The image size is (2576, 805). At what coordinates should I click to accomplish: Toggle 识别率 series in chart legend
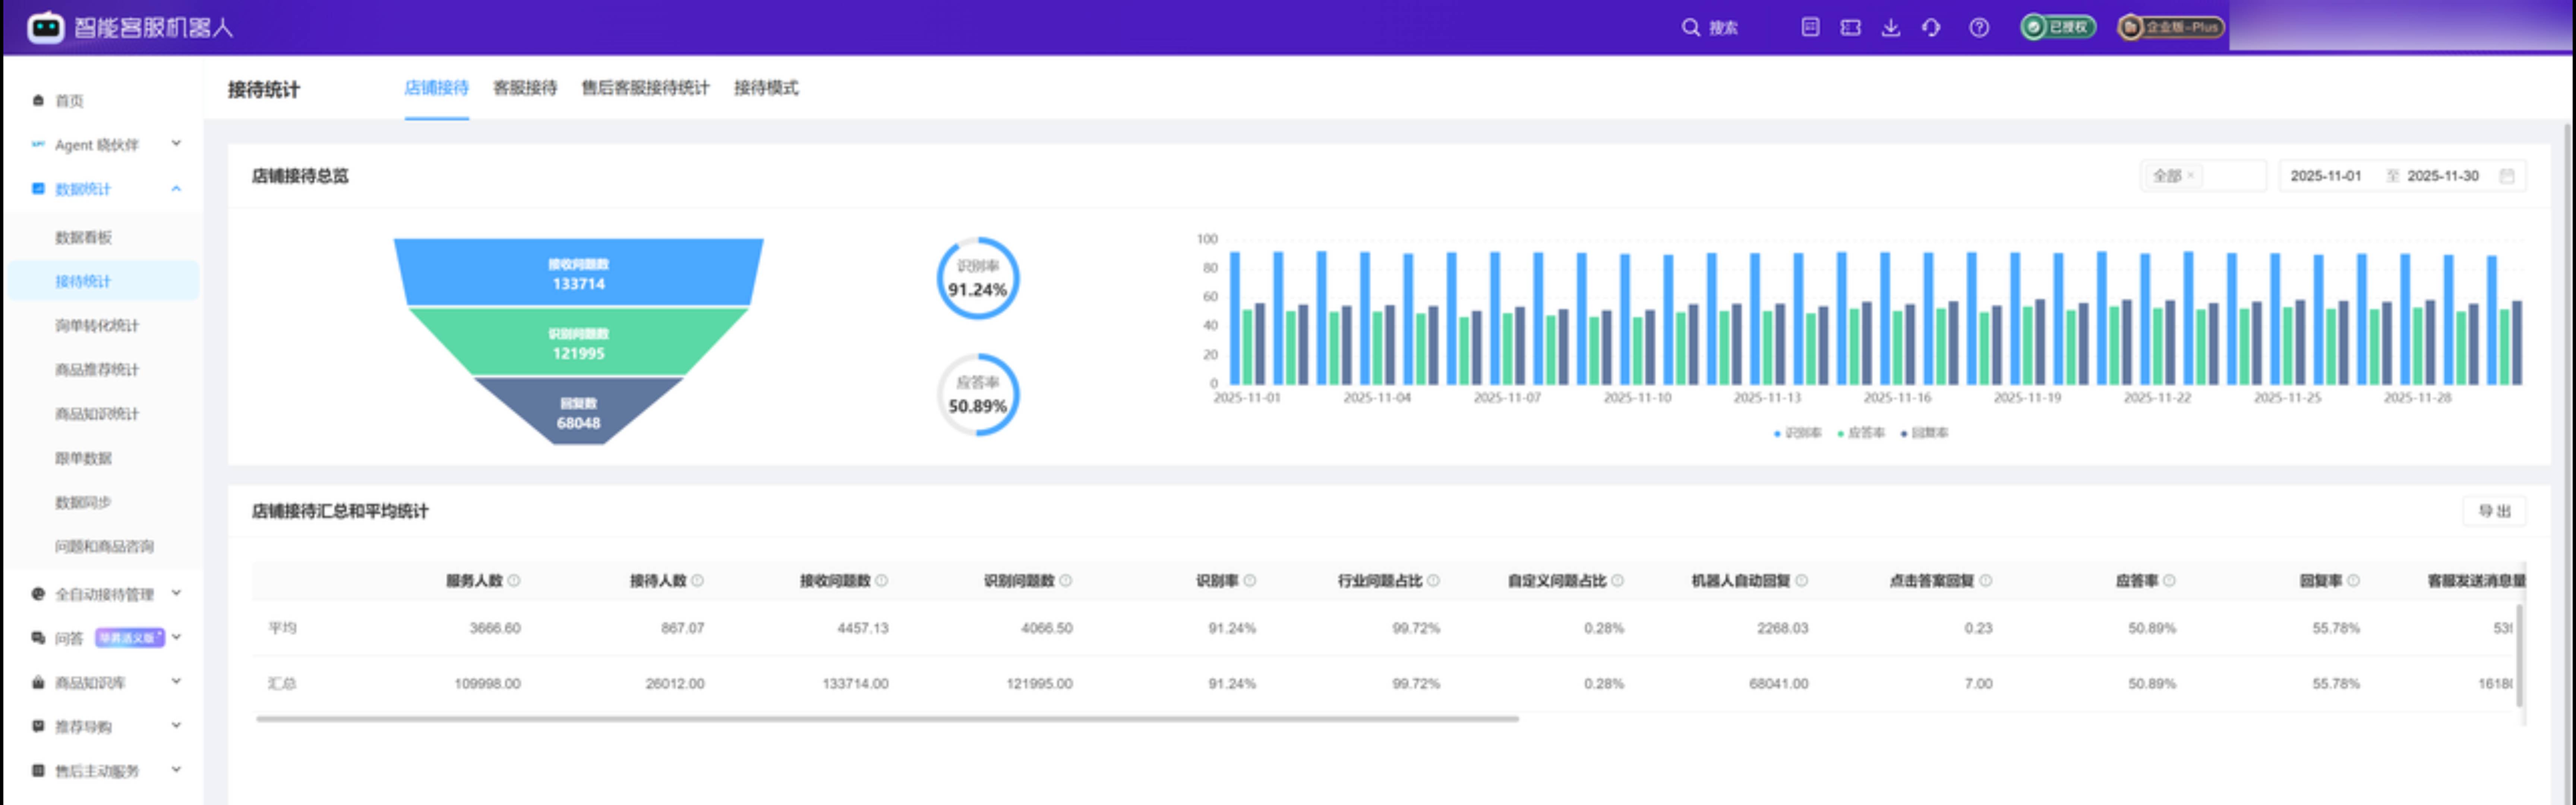(x=1798, y=433)
